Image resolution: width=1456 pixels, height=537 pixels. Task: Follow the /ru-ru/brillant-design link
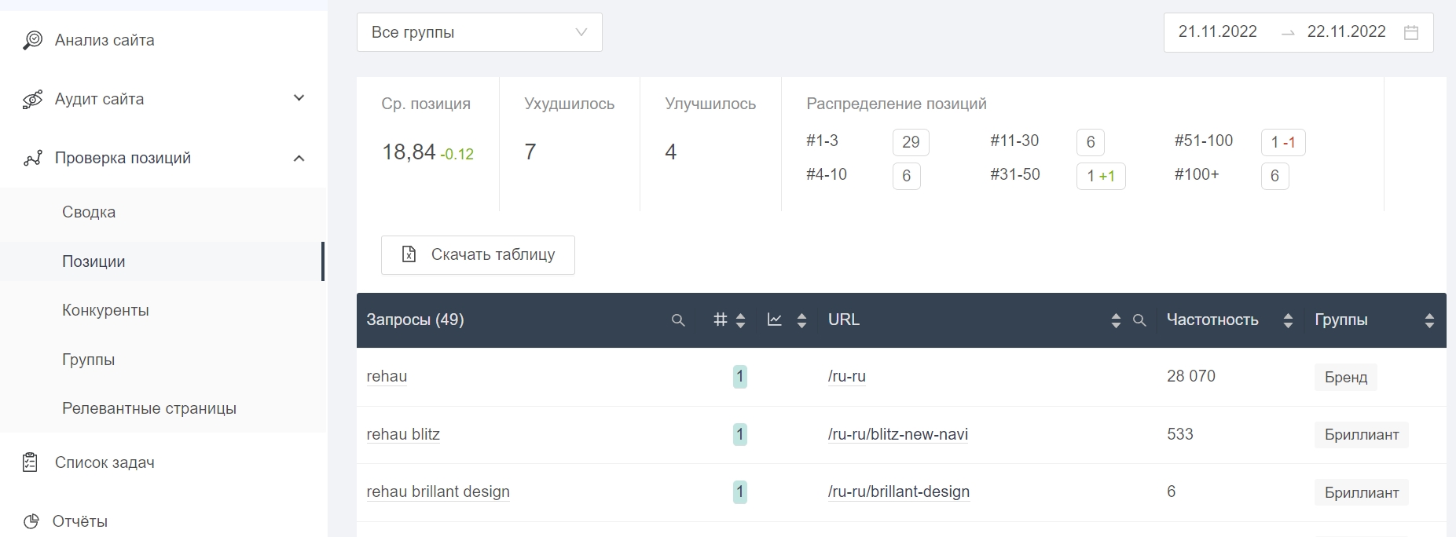(898, 491)
